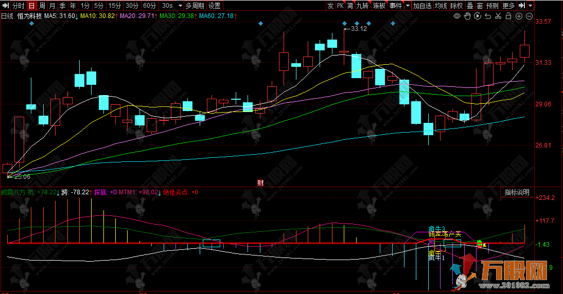
Task: Expand the dropdown arrow after 事件
Action: coord(408,6)
